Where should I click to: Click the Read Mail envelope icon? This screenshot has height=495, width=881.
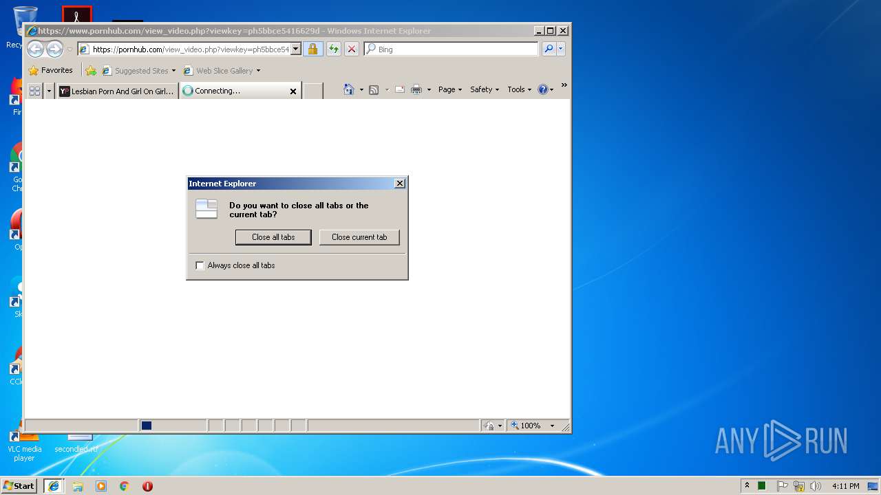point(400,89)
